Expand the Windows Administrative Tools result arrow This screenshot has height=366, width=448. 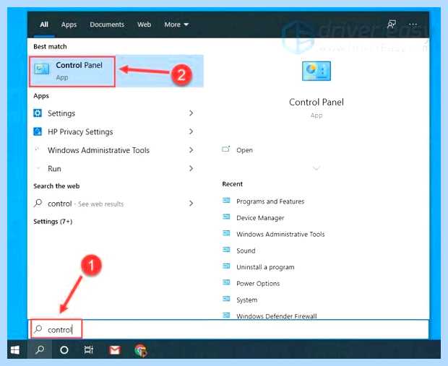pos(191,150)
